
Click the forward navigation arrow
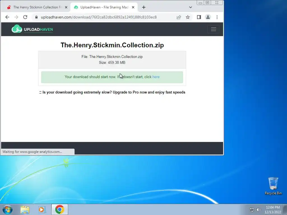[x=16, y=17]
